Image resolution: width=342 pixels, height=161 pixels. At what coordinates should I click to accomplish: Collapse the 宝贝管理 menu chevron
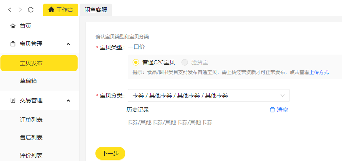point(68,44)
